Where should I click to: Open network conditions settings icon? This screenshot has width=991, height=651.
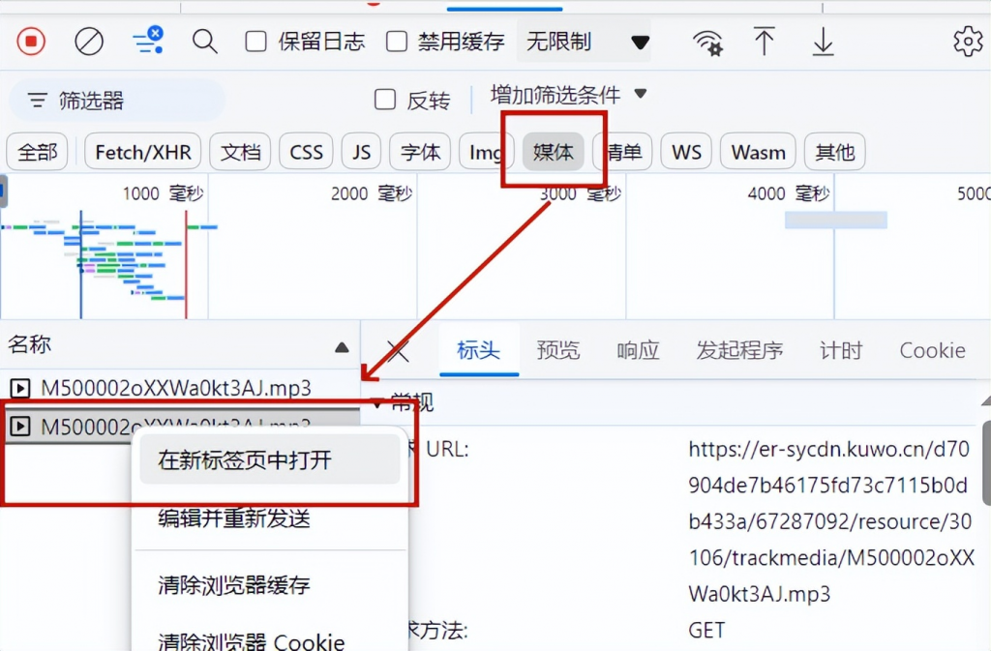(x=707, y=42)
